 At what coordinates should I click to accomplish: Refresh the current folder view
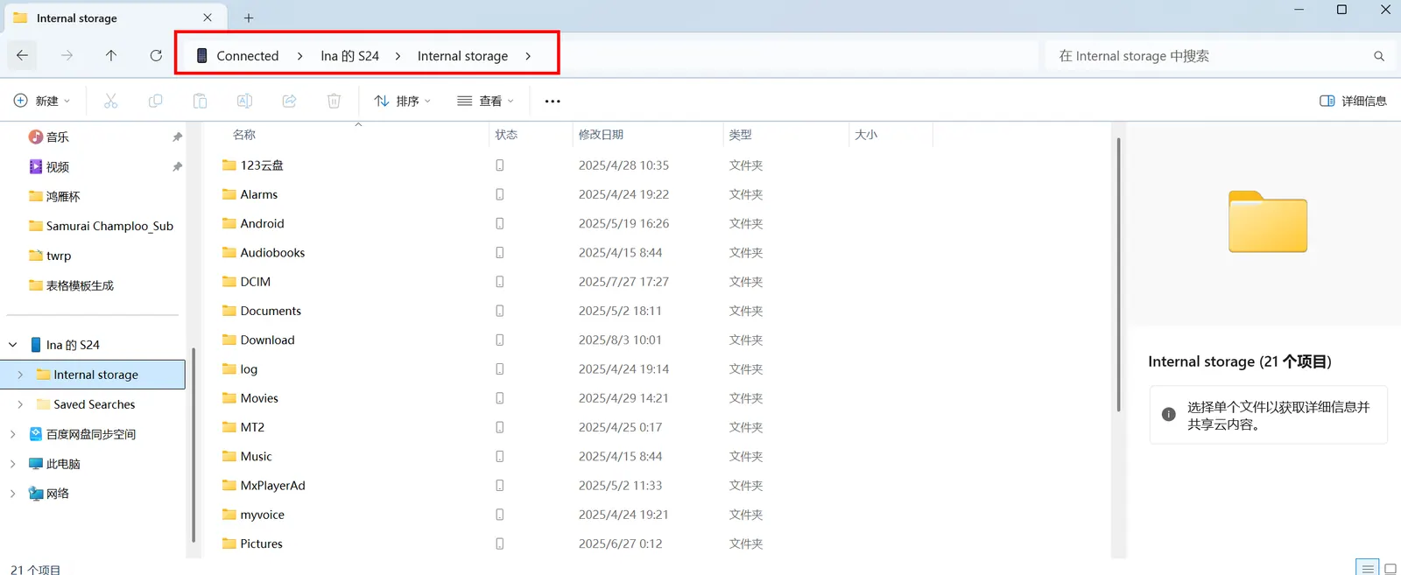(156, 56)
